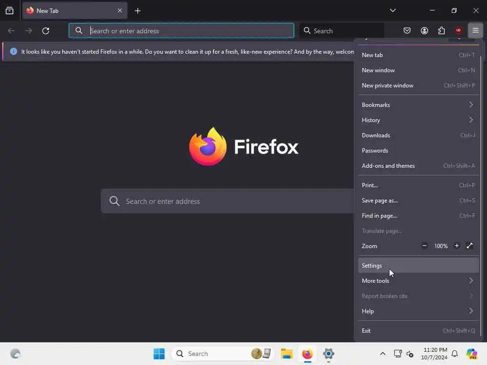
Task: Focus the address bar field
Action: pyautogui.click(x=181, y=30)
